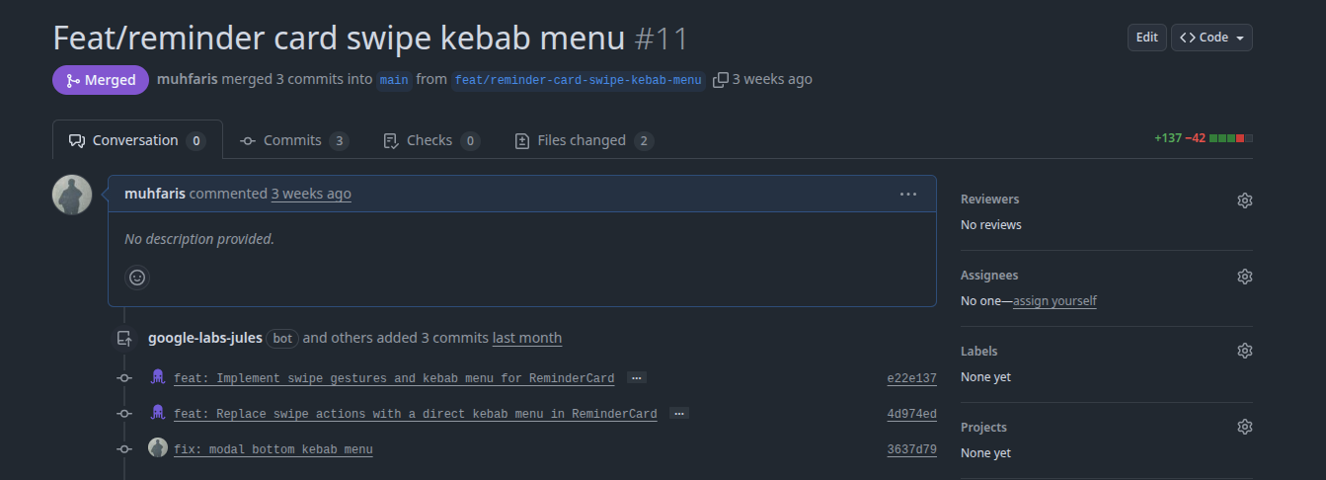The height and width of the screenshot is (480, 1326).
Task: Click muhfaris profile avatar beside comment
Action: [x=72, y=195]
